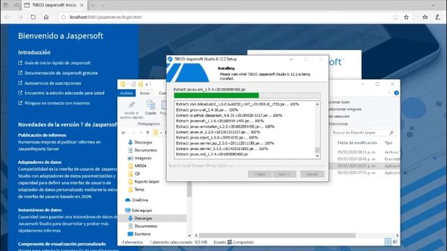Open the tab list chevron
The image size is (447, 251).
[x=103, y=5]
